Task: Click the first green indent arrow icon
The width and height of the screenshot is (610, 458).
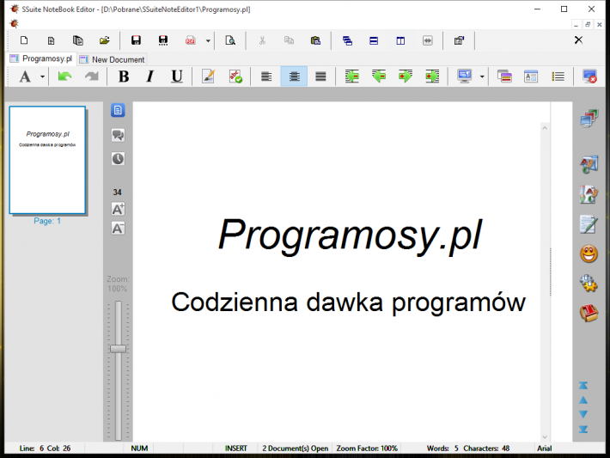Action: point(352,76)
